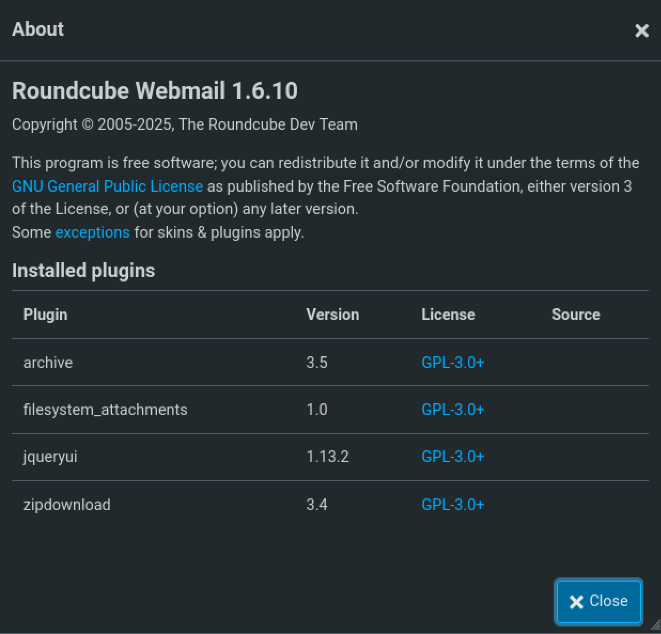The height and width of the screenshot is (634, 661).
Task: Click the Source column header
Action: pos(576,315)
